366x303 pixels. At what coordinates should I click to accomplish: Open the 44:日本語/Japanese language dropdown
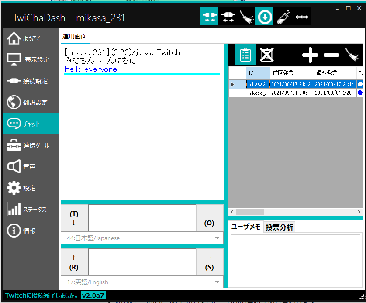142,238
